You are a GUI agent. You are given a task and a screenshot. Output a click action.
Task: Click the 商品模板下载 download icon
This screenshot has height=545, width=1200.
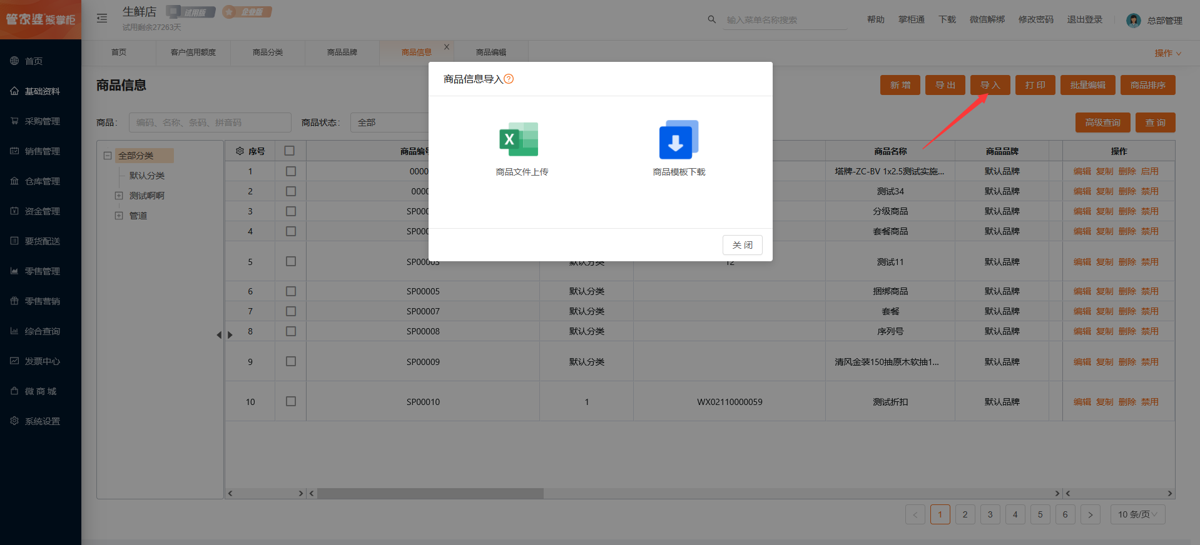pos(679,139)
